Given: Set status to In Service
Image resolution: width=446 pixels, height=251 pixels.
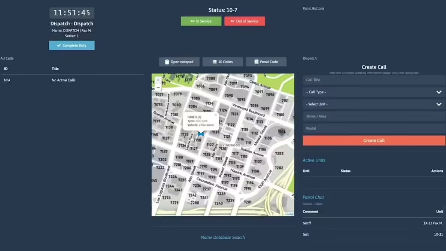Looking at the screenshot, I should click(201, 21).
